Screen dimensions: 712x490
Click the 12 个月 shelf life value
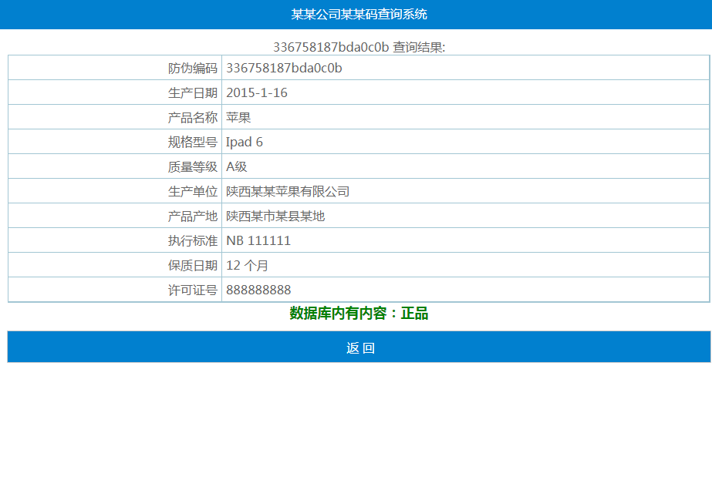click(x=247, y=265)
